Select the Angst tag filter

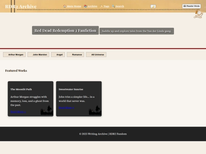(x=58, y=55)
